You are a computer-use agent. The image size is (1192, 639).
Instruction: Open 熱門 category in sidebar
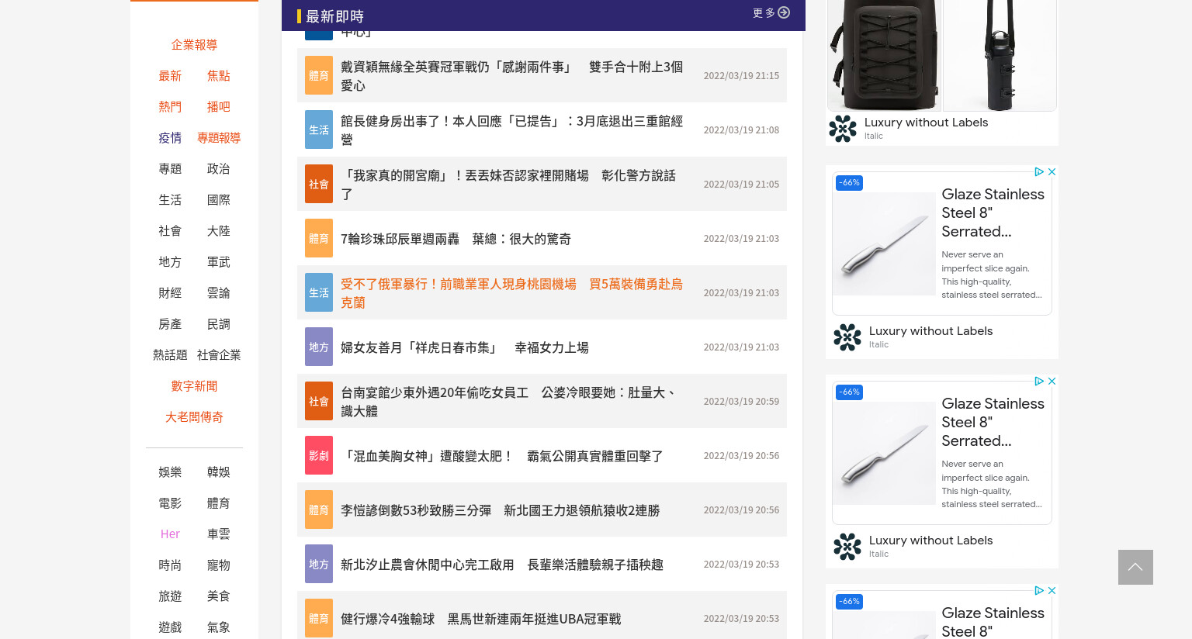pos(170,107)
